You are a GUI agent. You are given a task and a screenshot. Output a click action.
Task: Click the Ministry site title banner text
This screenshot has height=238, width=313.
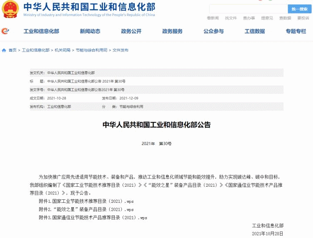click(x=89, y=7)
